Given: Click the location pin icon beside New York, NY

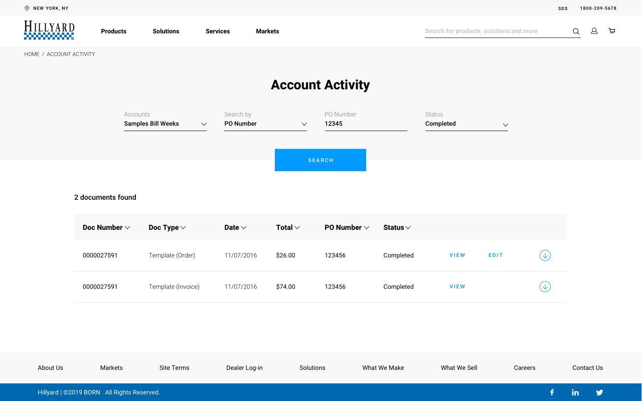Looking at the screenshot, I should 27,9.
